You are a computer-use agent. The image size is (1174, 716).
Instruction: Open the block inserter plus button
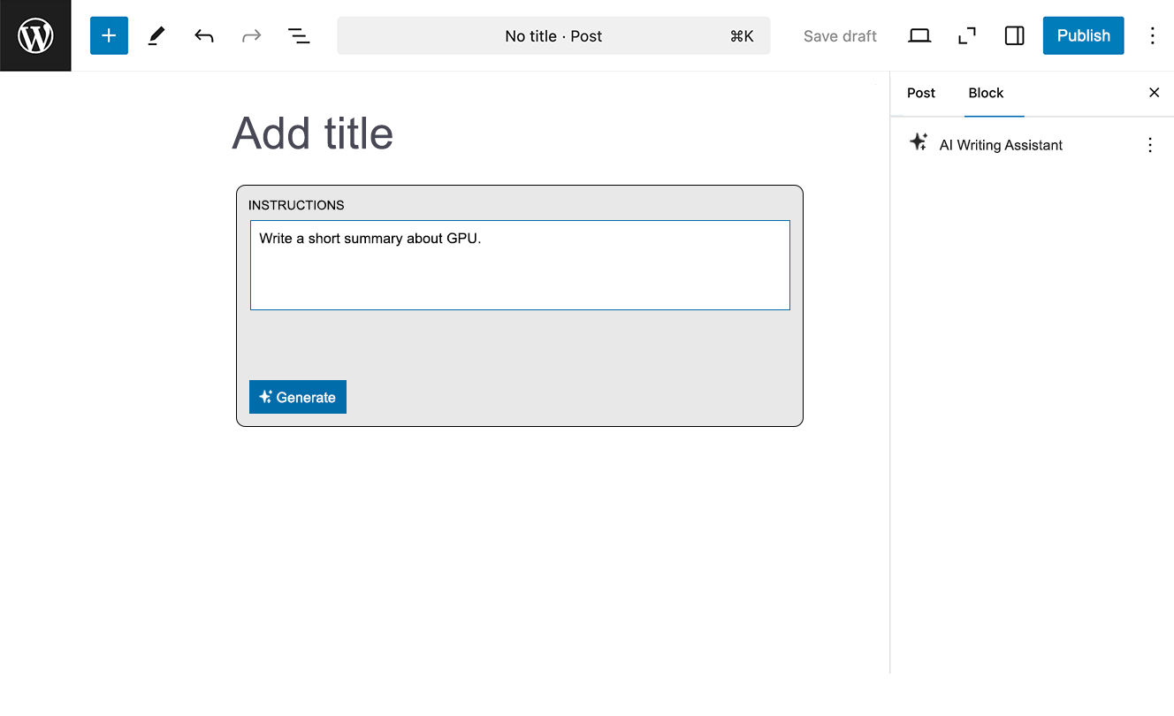click(x=109, y=35)
